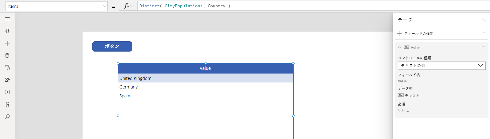Open the Variables (x) icon
The image size is (490, 139).
(7, 92)
